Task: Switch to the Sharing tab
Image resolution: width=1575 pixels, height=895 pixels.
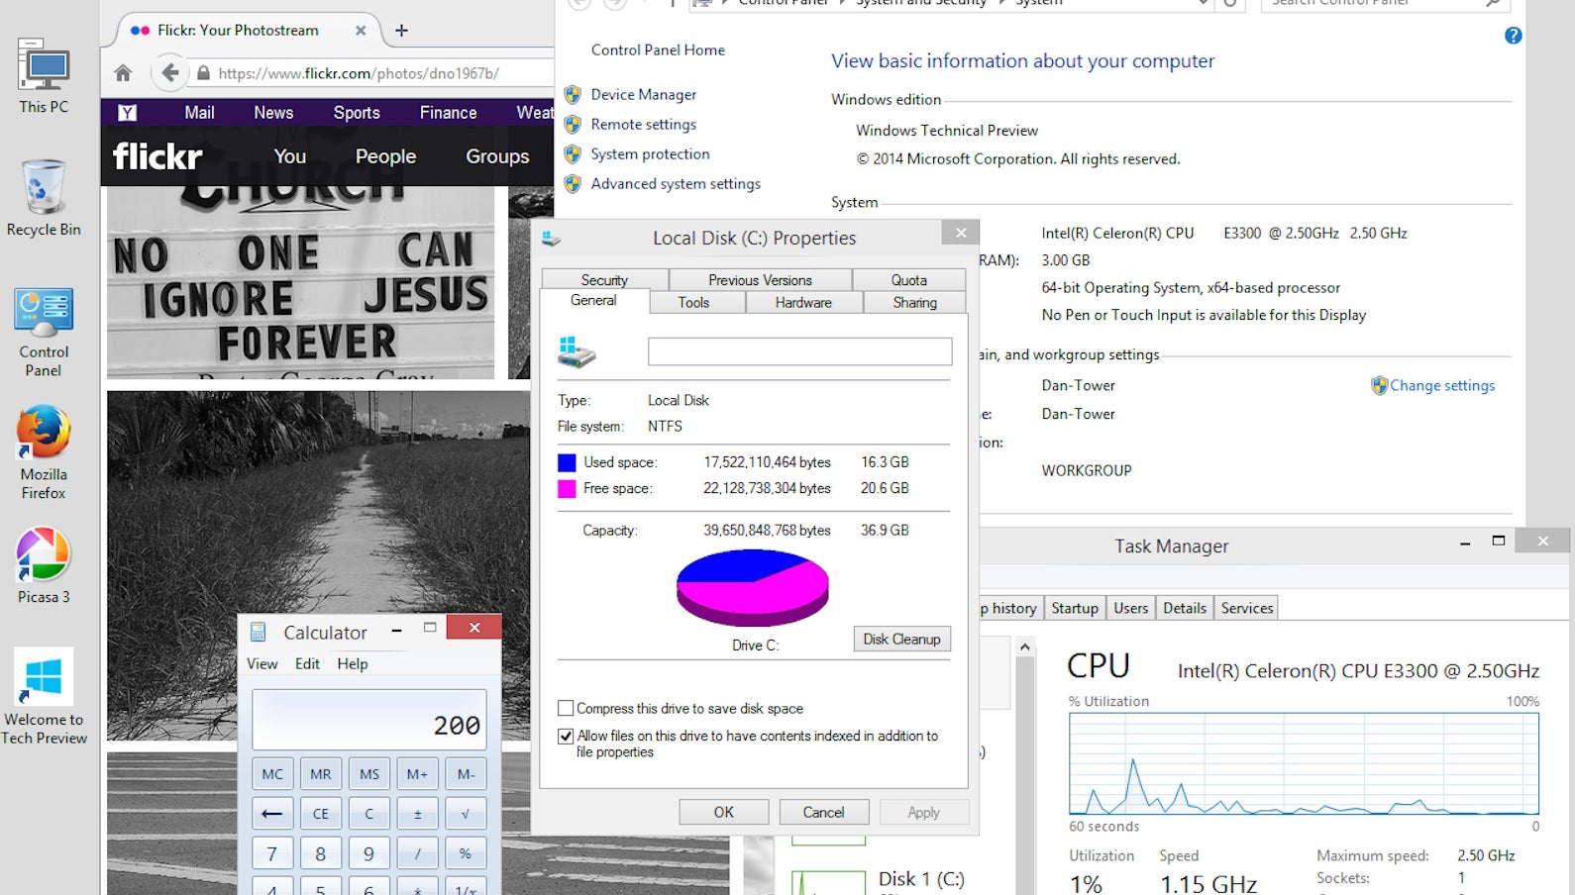Action: coord(914,303)
